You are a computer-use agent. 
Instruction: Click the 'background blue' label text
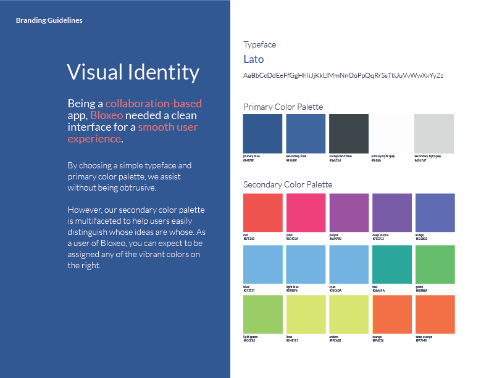pos(341,156)
